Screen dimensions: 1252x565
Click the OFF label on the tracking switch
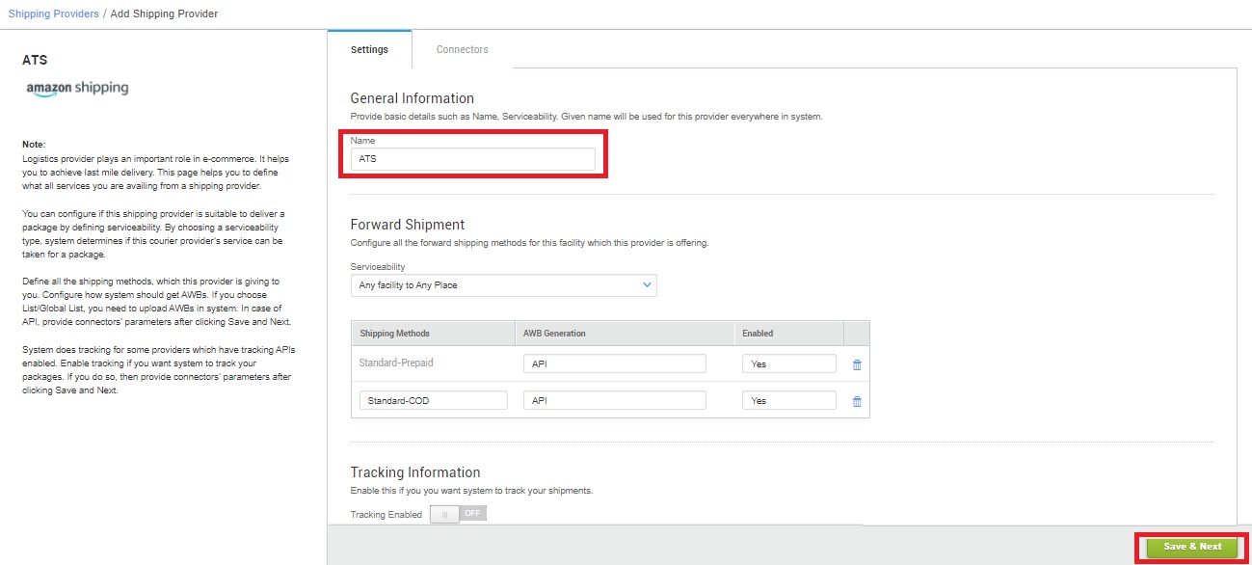pos(472,514)
